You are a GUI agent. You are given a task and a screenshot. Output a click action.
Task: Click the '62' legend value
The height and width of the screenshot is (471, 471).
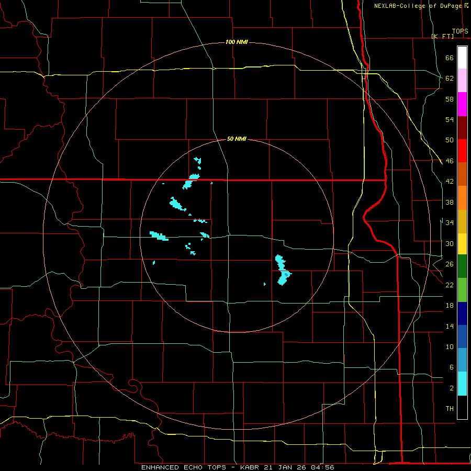450,78
